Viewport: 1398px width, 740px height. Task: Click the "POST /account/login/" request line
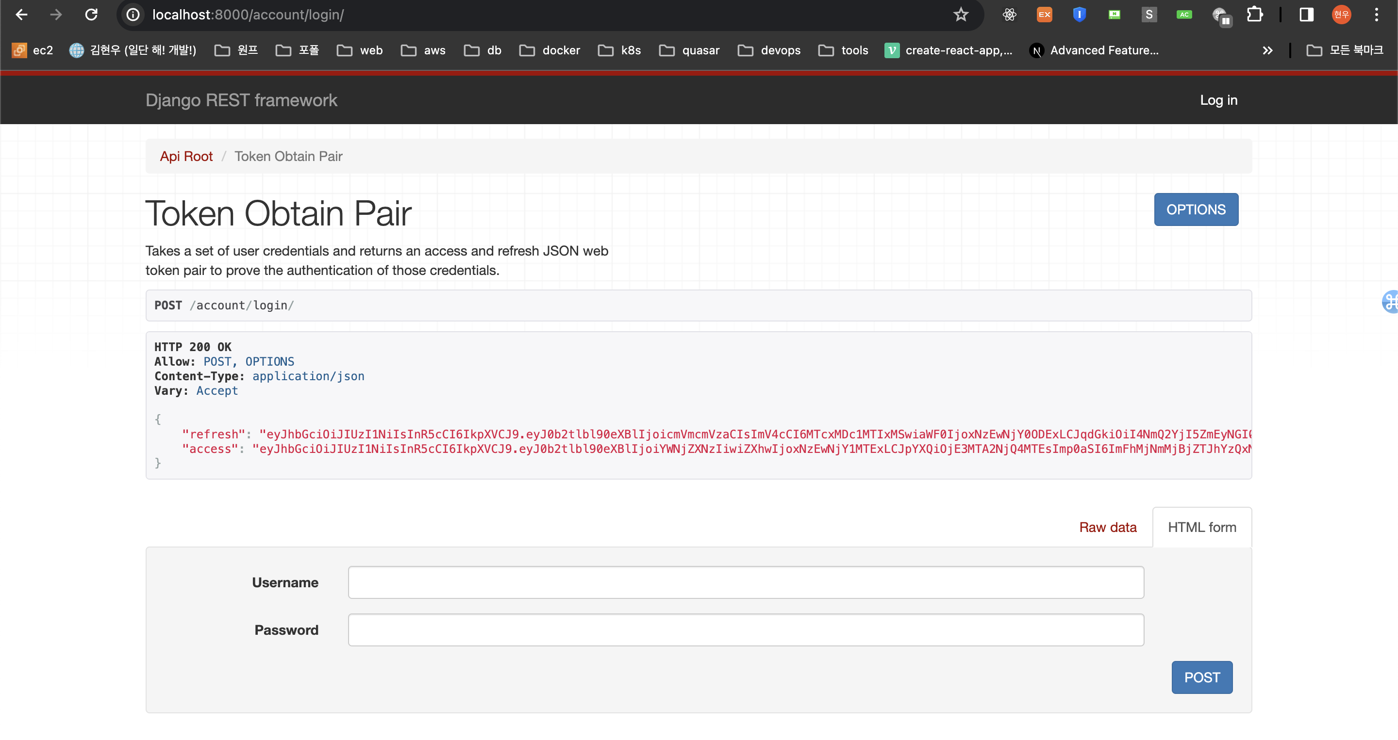tap(224, 306)
